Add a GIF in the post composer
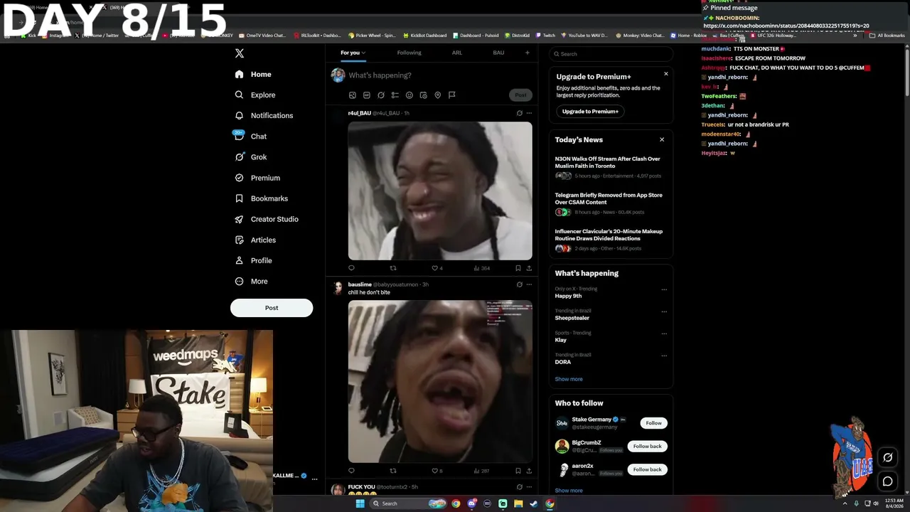Image resolution: width=910 pixels, height=512 pixels. tap(367, 95)
